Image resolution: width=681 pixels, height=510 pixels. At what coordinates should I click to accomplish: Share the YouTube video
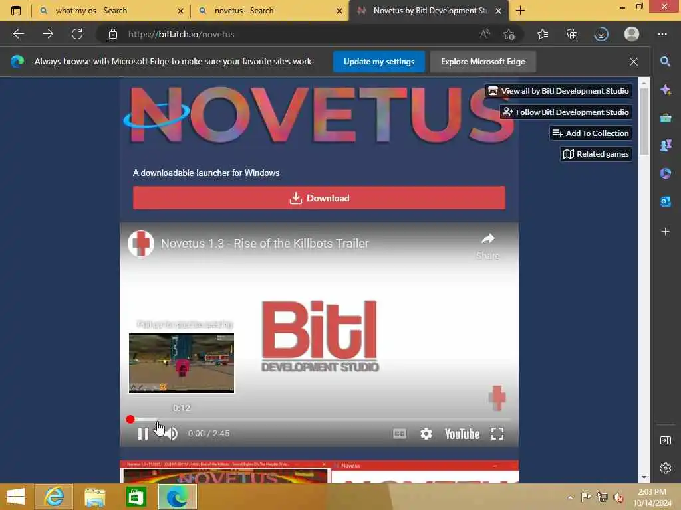(x=487, y=246)
